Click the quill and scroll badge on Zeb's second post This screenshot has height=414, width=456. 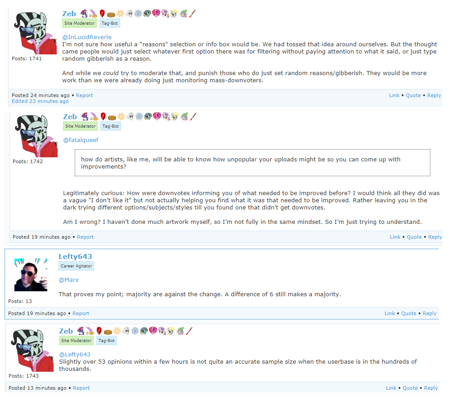tap(94, 116)
